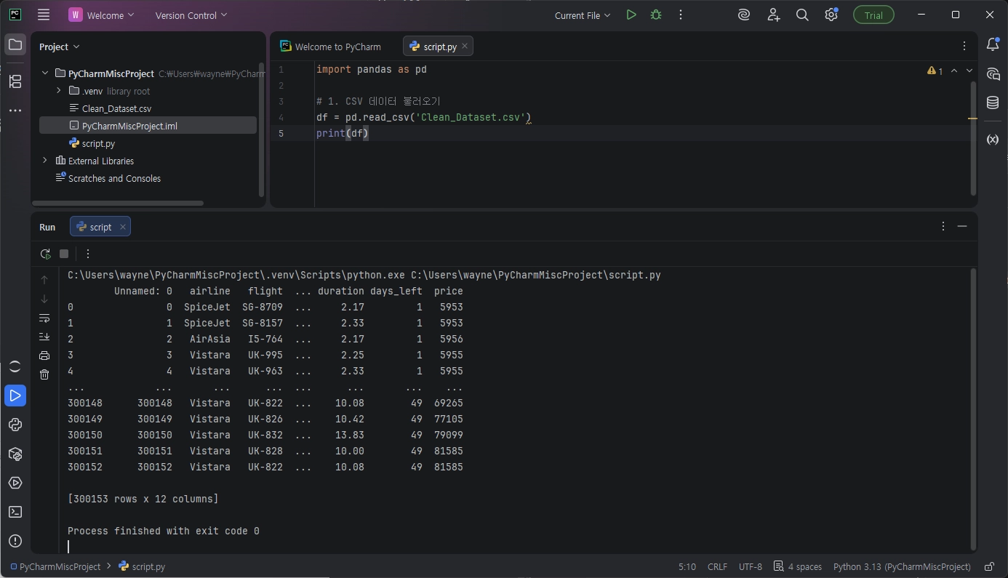Open the Project view selector dropdown
This screenshot has height=578, width=1008.
click(60, 47)
